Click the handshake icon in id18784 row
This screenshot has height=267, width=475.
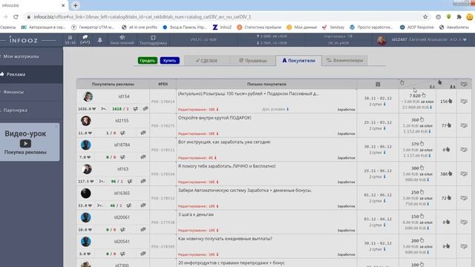click(464, 150)
